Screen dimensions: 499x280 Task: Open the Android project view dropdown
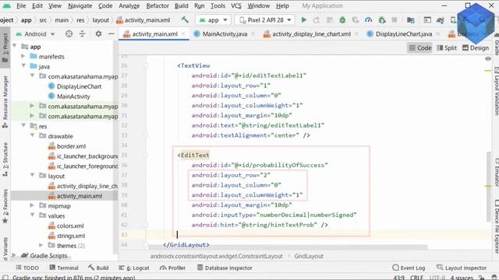coord(36,33)
